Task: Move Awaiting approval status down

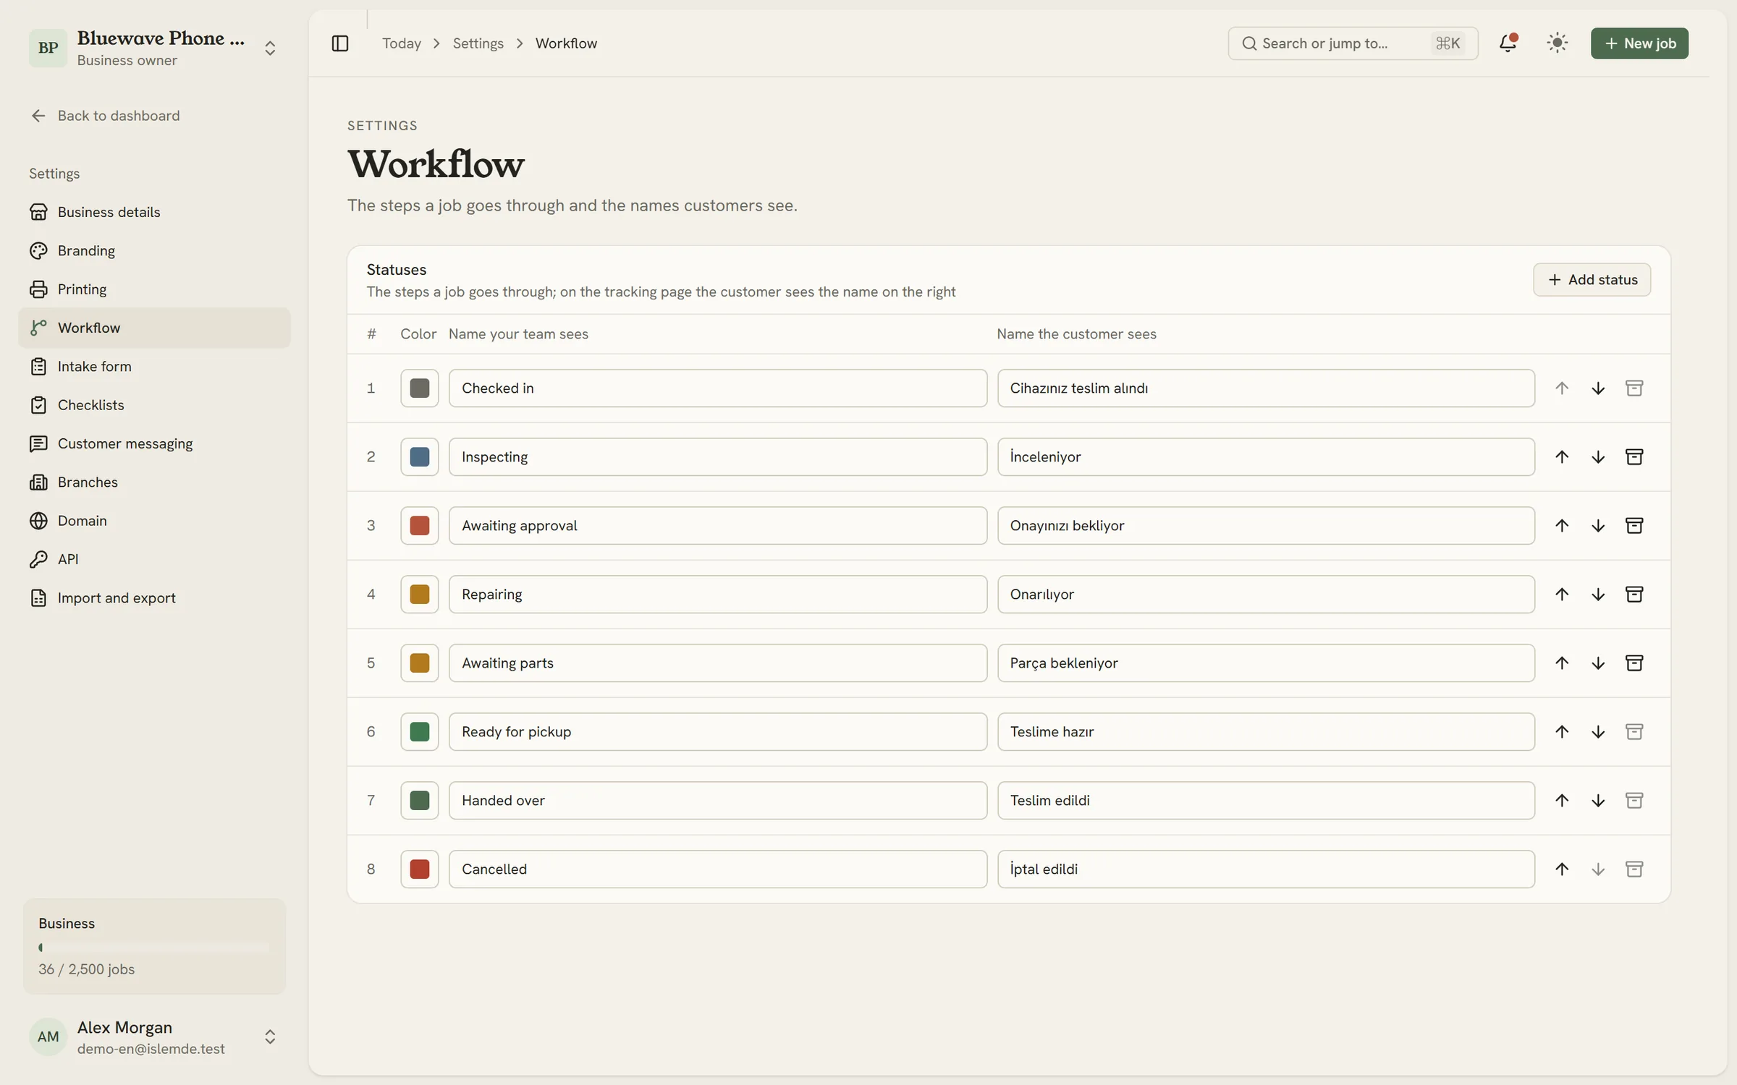Action: pyautogui.click(x=1598, y=526)
